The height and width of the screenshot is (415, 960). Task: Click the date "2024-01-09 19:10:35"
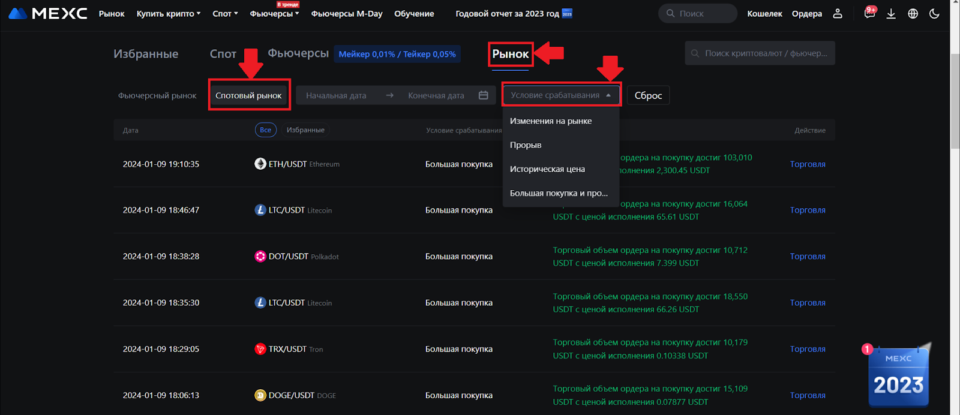(161, 164)
